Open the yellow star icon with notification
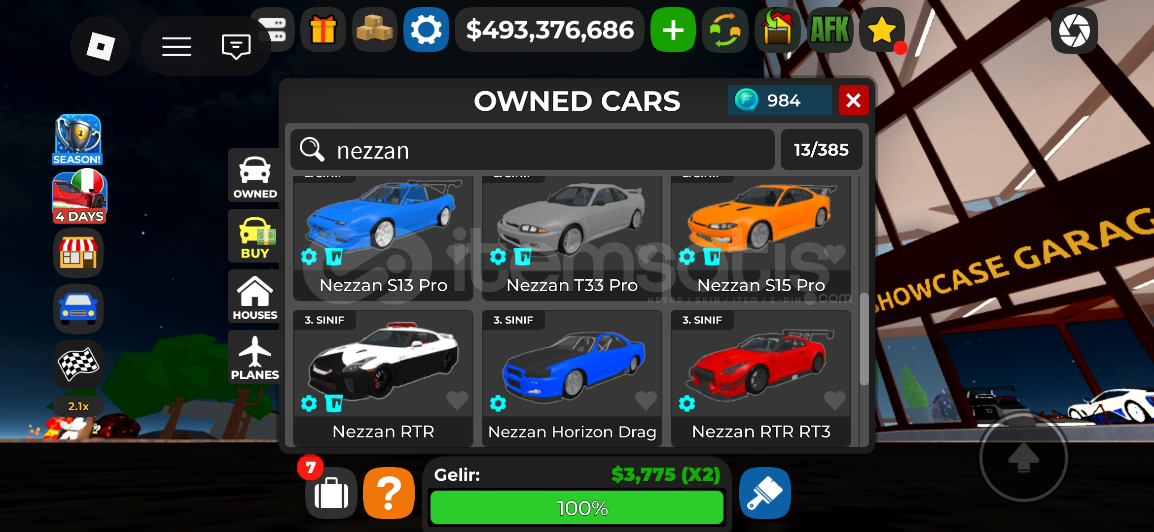 click(x=882, y=30)
